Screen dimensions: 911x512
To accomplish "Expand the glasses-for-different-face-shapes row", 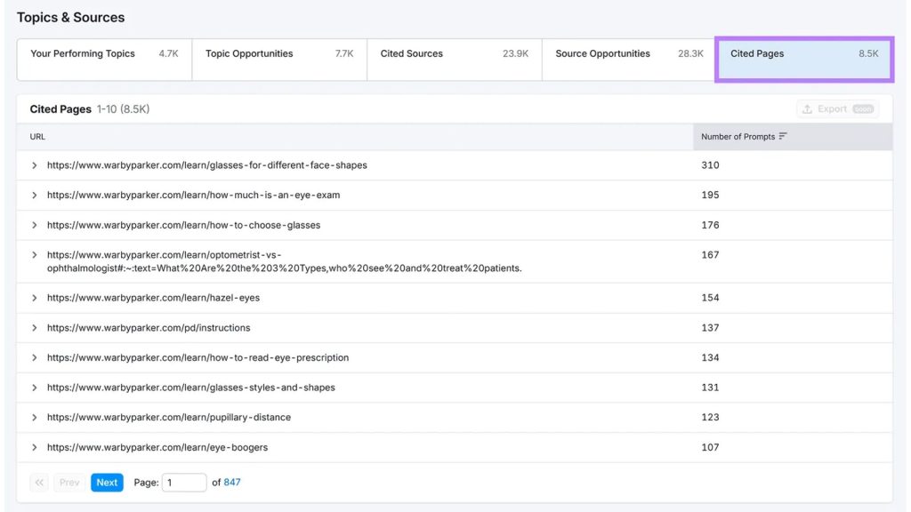I will point(35,165).
